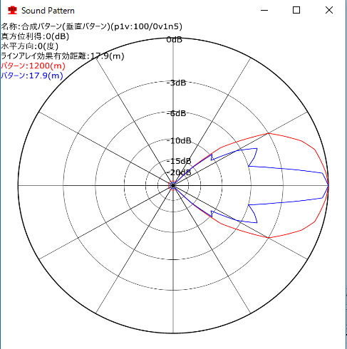The image size is (347, 349).
Task: Click the Sound Pattern title text
Action: tap(48, 11)
